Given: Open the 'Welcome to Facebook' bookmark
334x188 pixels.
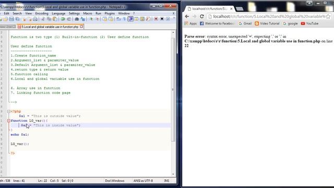Looking at the screenshot, I should click(217, 23).
